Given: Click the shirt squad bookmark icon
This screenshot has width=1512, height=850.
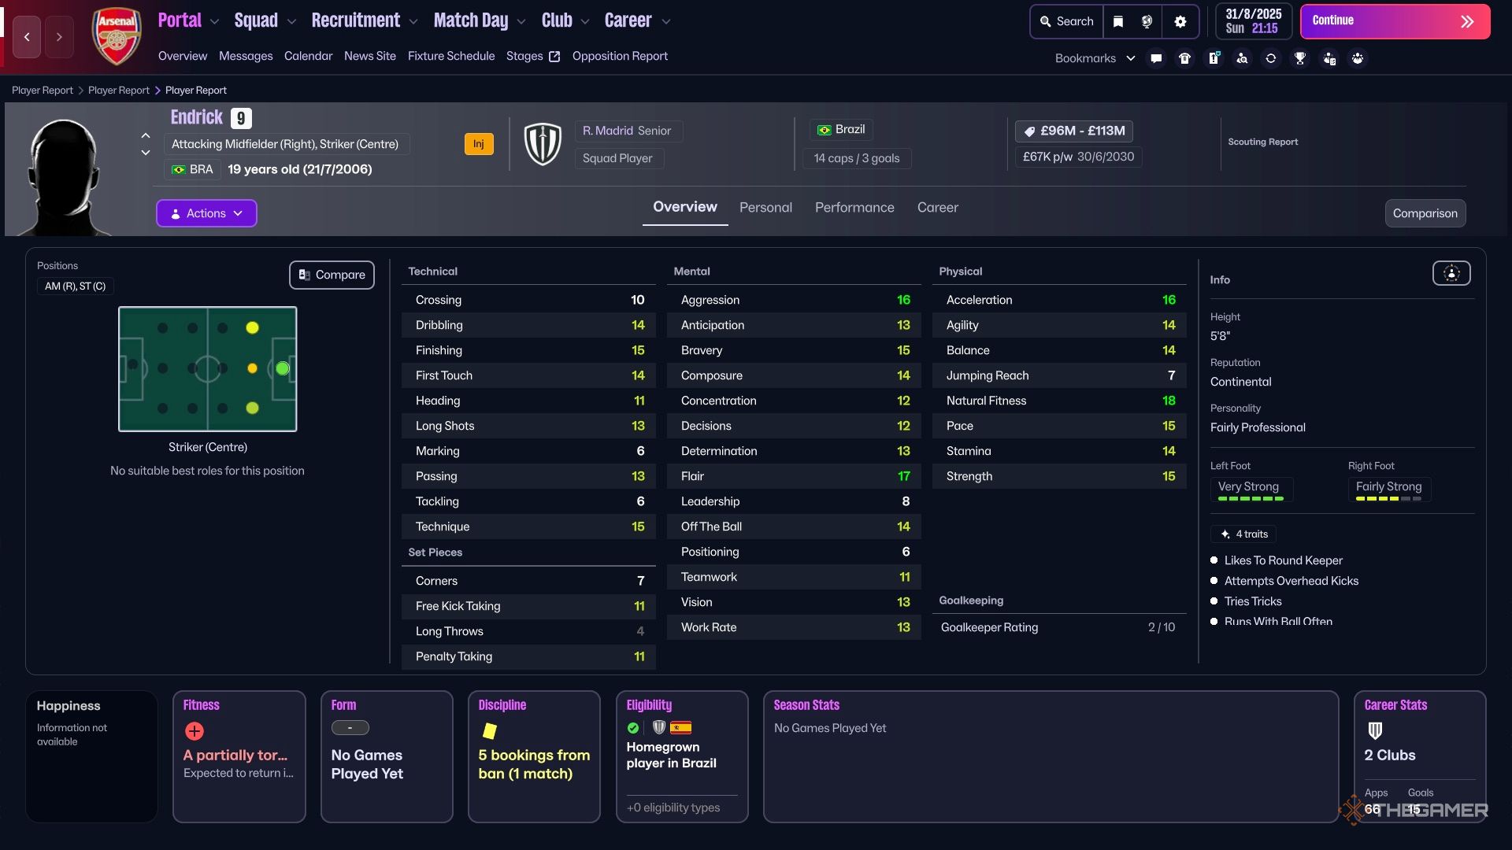Looking at the screenshot, I should 1184,58.
